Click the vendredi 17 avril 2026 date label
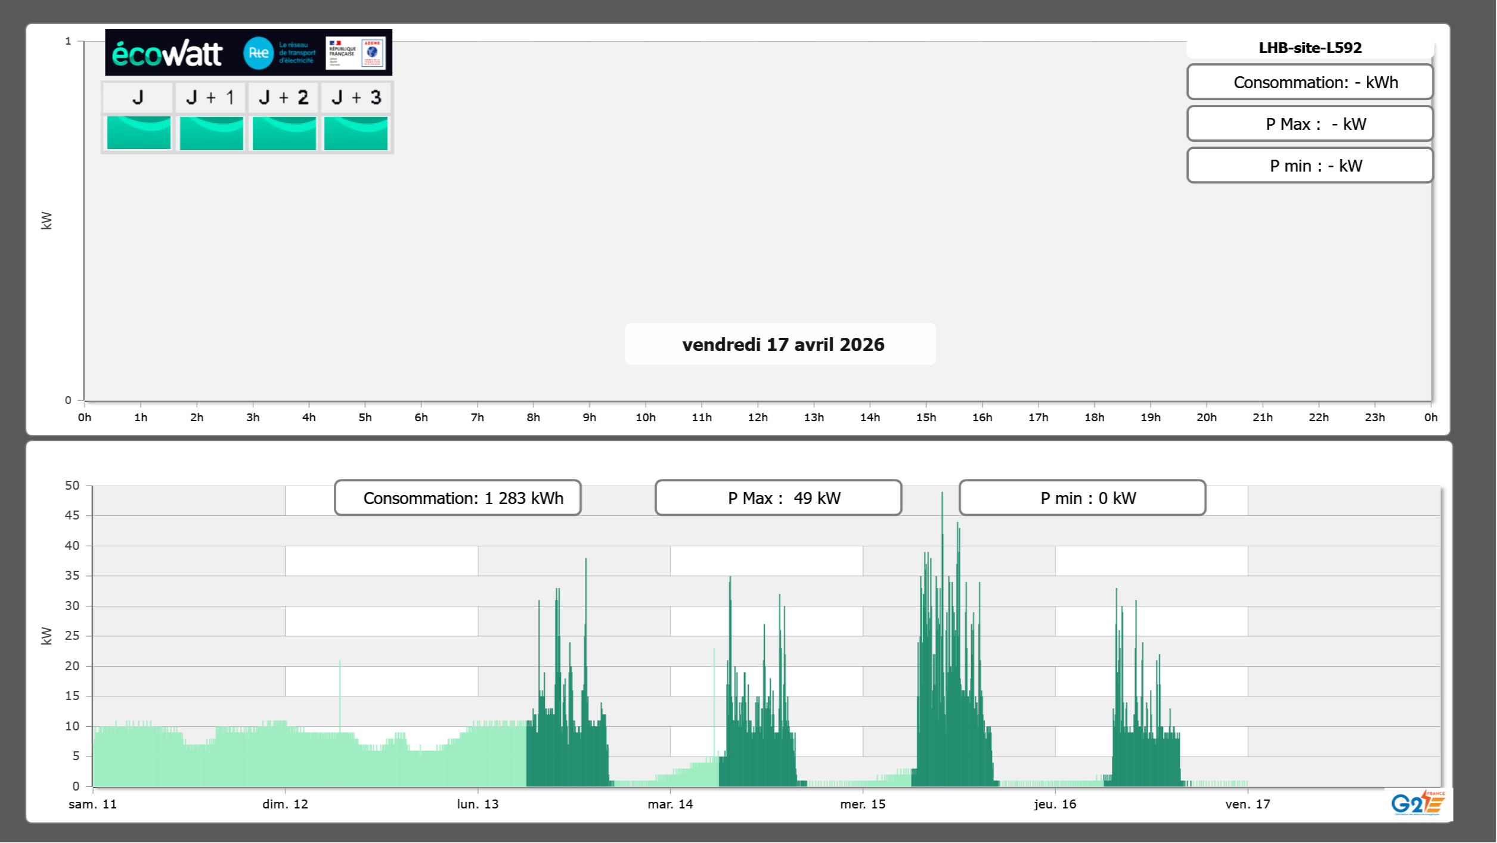1497x843 pixels. [x=783, y=344]
